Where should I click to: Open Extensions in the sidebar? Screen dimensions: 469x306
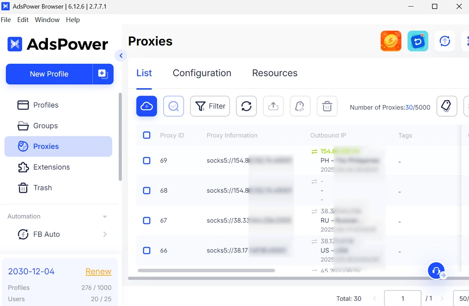point(58,167)
